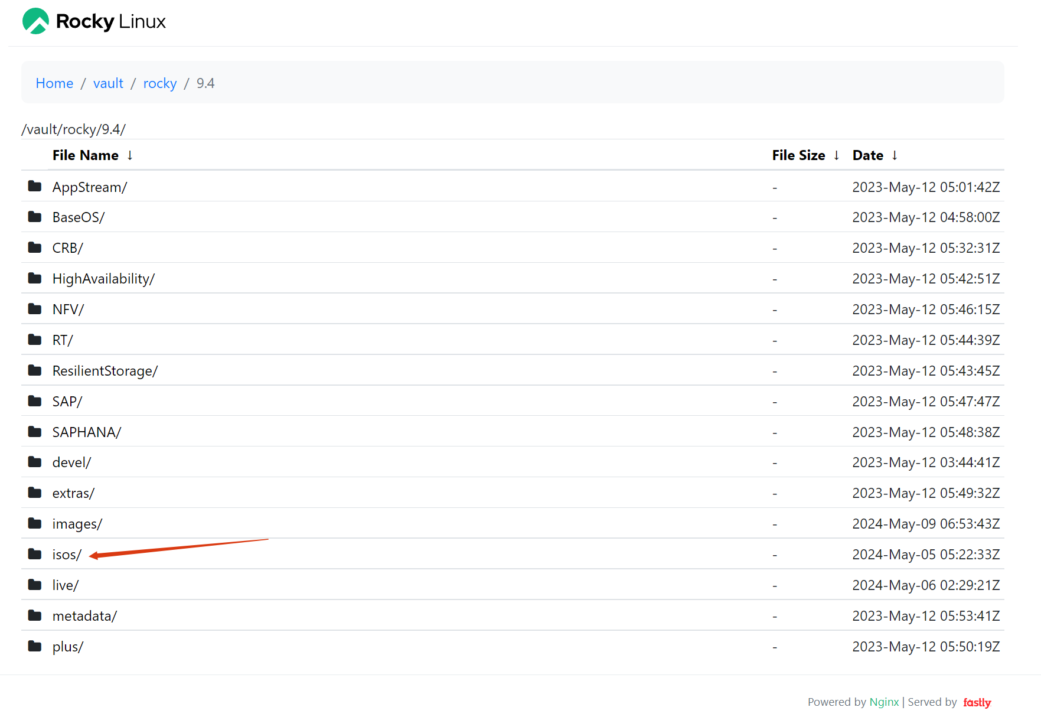Click date 2023-May-12 05:01:42Z
The height and width of the screenshot is (717, 1041).
(926, 187)
